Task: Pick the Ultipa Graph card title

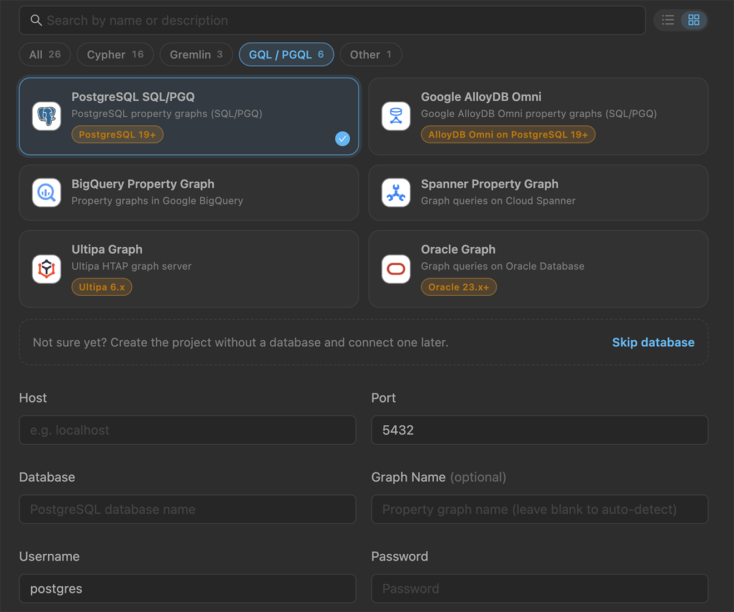Action: click(x=107, y=250)
